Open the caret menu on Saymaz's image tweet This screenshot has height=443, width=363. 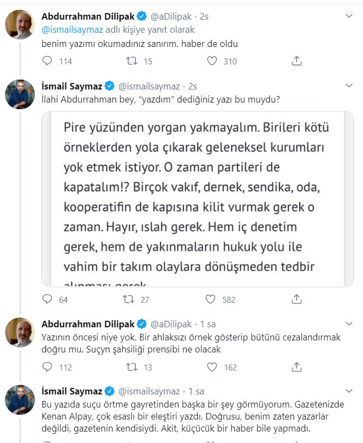pyautogui.click(x=350, y=86)
